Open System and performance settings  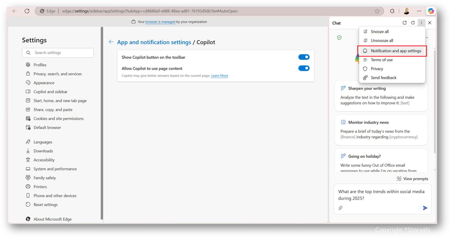pyautogui.click(x=51, y=169)
